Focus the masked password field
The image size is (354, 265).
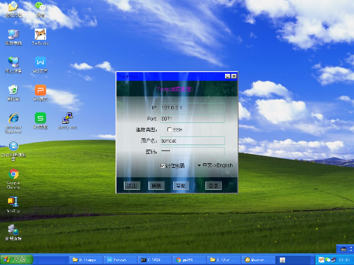click(x=193, y=151)
